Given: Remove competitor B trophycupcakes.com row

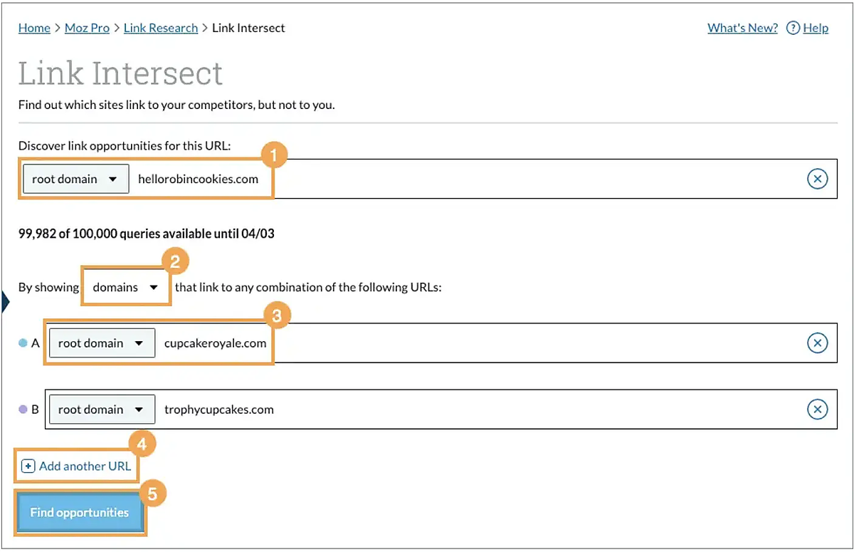Looking at the screenshot, I should pyautogui.click(x=818, y=410).
